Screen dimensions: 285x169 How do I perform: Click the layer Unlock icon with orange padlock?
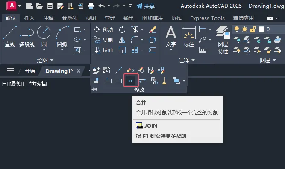pyautogui.click(x=267, y=50)
